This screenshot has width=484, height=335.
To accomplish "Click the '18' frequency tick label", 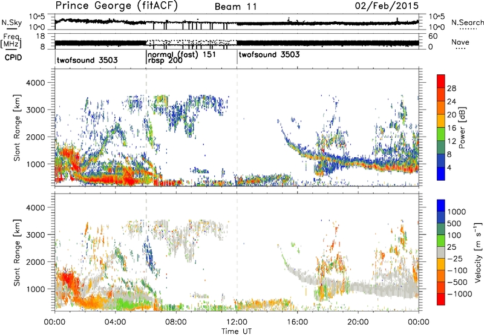I will coord(41,36).
